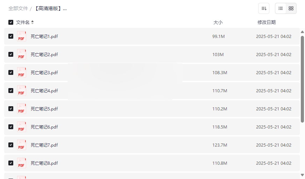Switch to grid view layout
Image resolution: width=305 pixels, height=179 pixels.
pos(291,8)
